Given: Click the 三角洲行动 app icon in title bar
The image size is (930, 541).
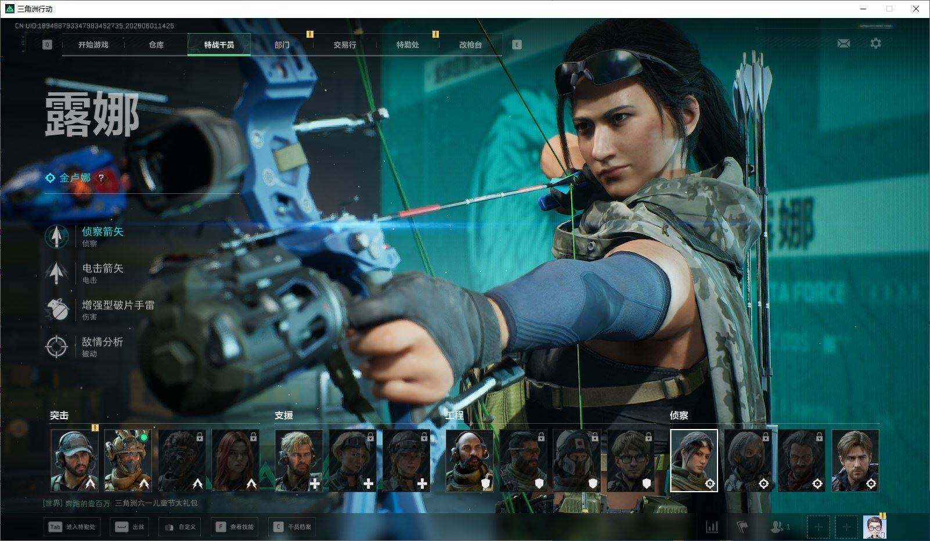Looking at the screenshot, I should (x=10, y=9).
